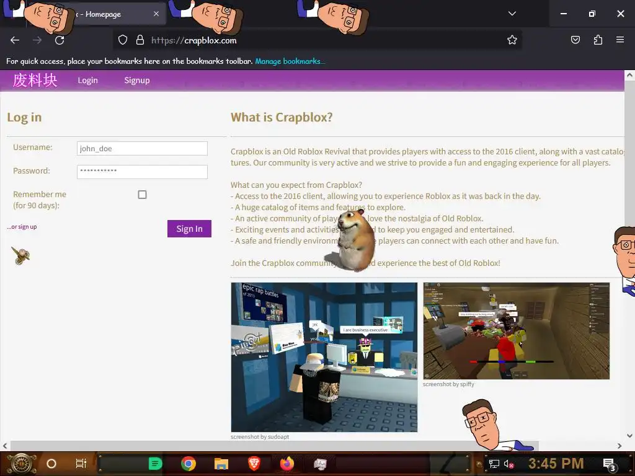This screenshot has width=635, height=476.
Task: Open the Cortana circle search icon
Action: click(x=51, y=464)
